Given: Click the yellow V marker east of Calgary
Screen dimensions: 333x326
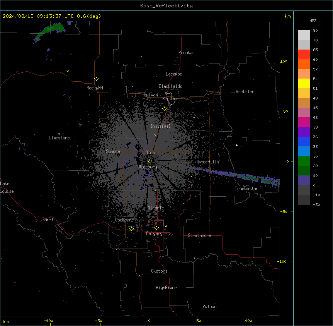Looking at the screenshot, I should tap(166, 226).
